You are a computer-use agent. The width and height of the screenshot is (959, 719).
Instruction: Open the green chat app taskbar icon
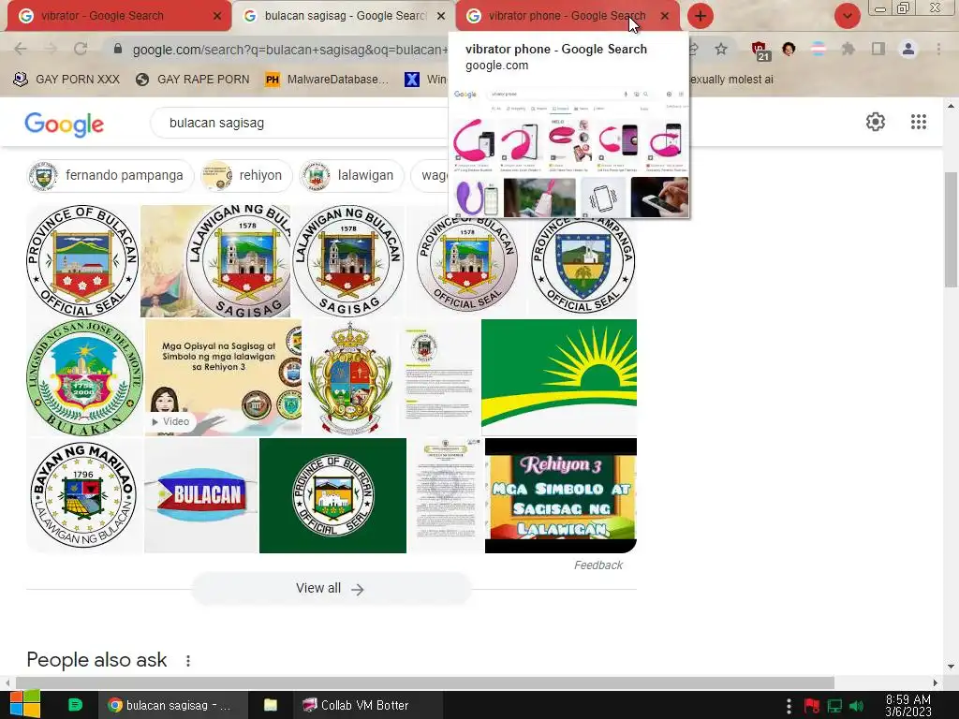tap(75, 705)
